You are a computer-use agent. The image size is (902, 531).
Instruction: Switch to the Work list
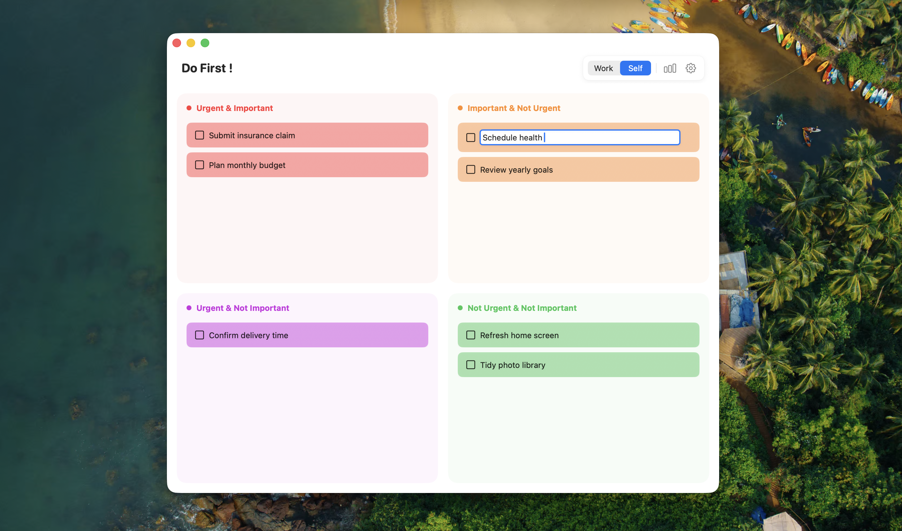[603, 68]
